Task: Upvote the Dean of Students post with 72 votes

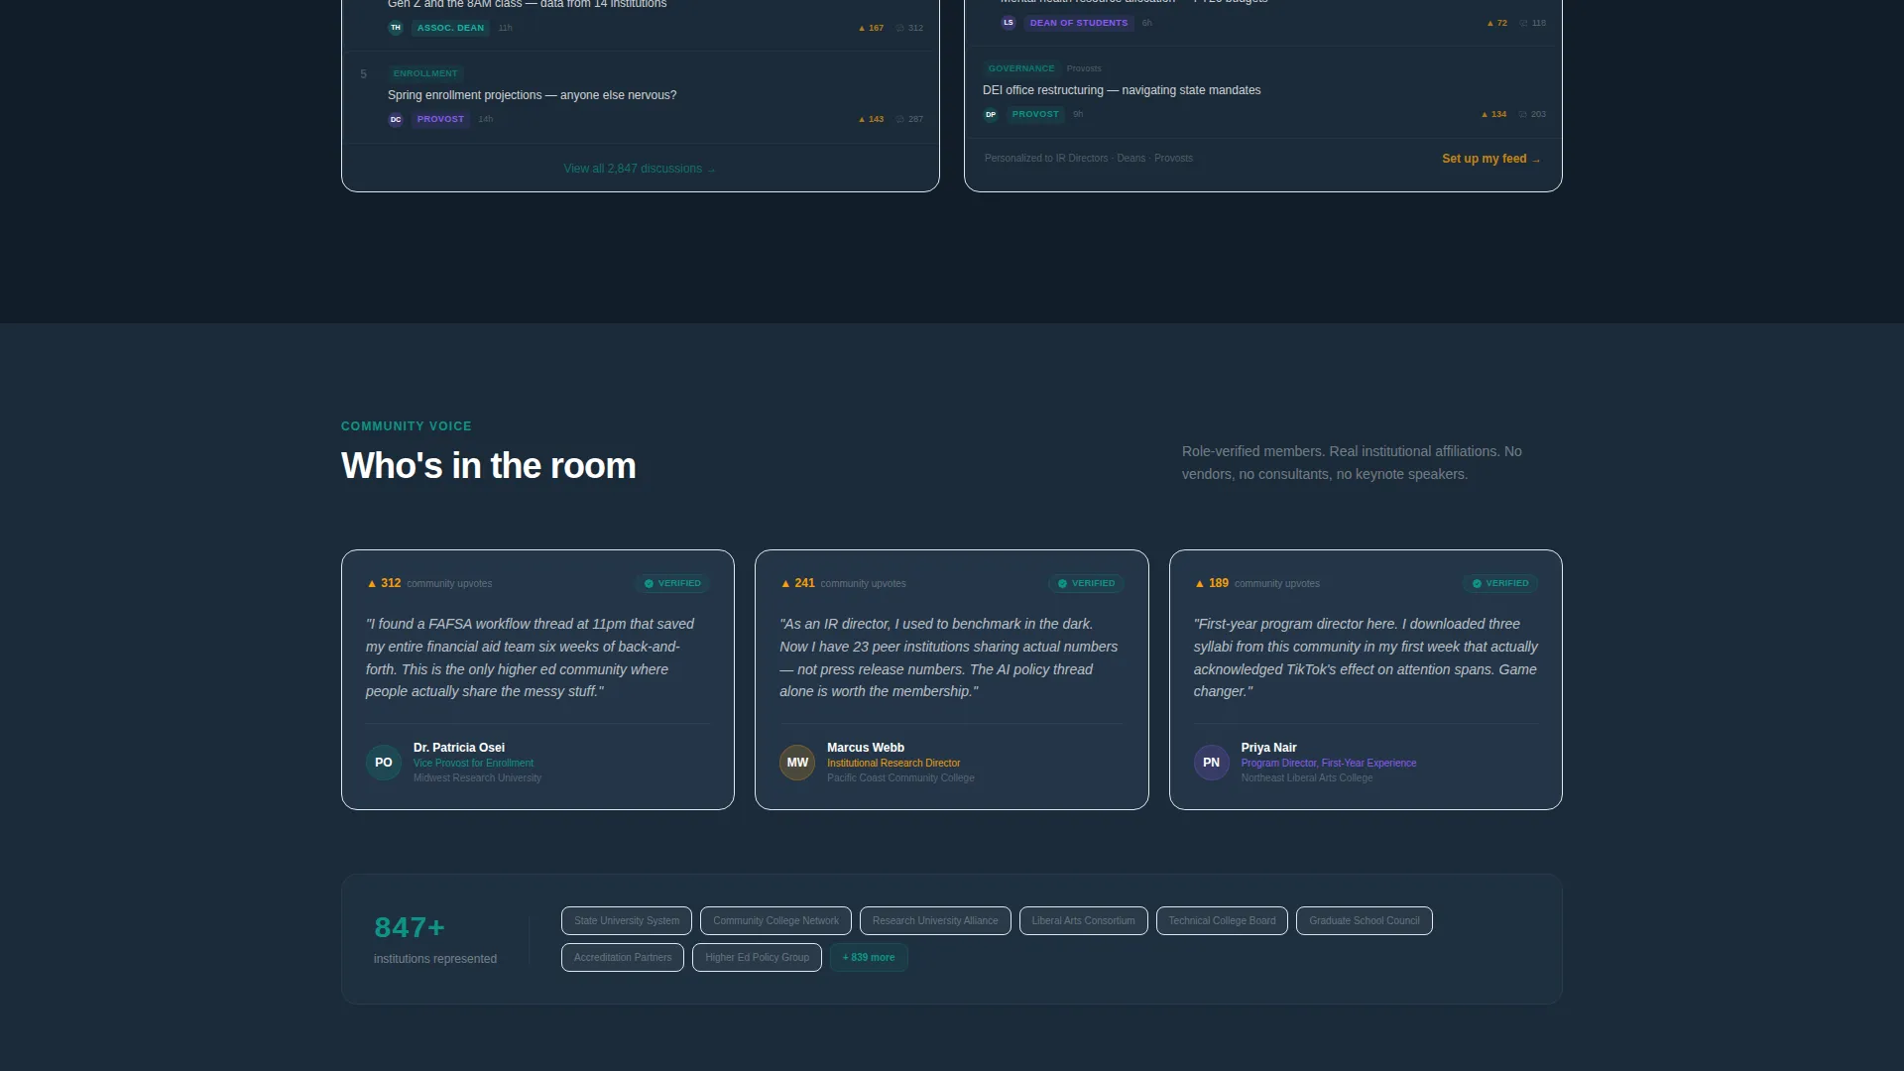Action: pyautogui.click(x=1496, y=23)
